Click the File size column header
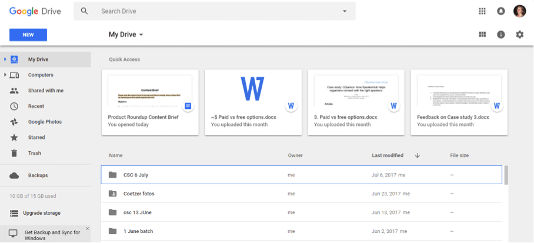 pyautogui.click(x=459, y=155)
